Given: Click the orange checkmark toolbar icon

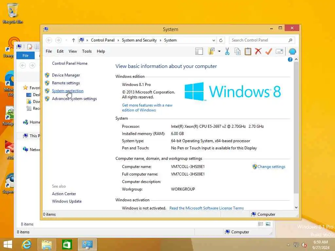Looking at the screenshot, I should [x=269, y=51].
